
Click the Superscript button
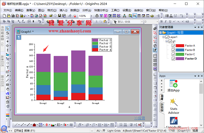coord(174,22)
